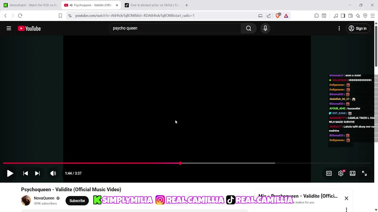Skip to the next video
The image size is (378, 212).
[x=37, y=173]
